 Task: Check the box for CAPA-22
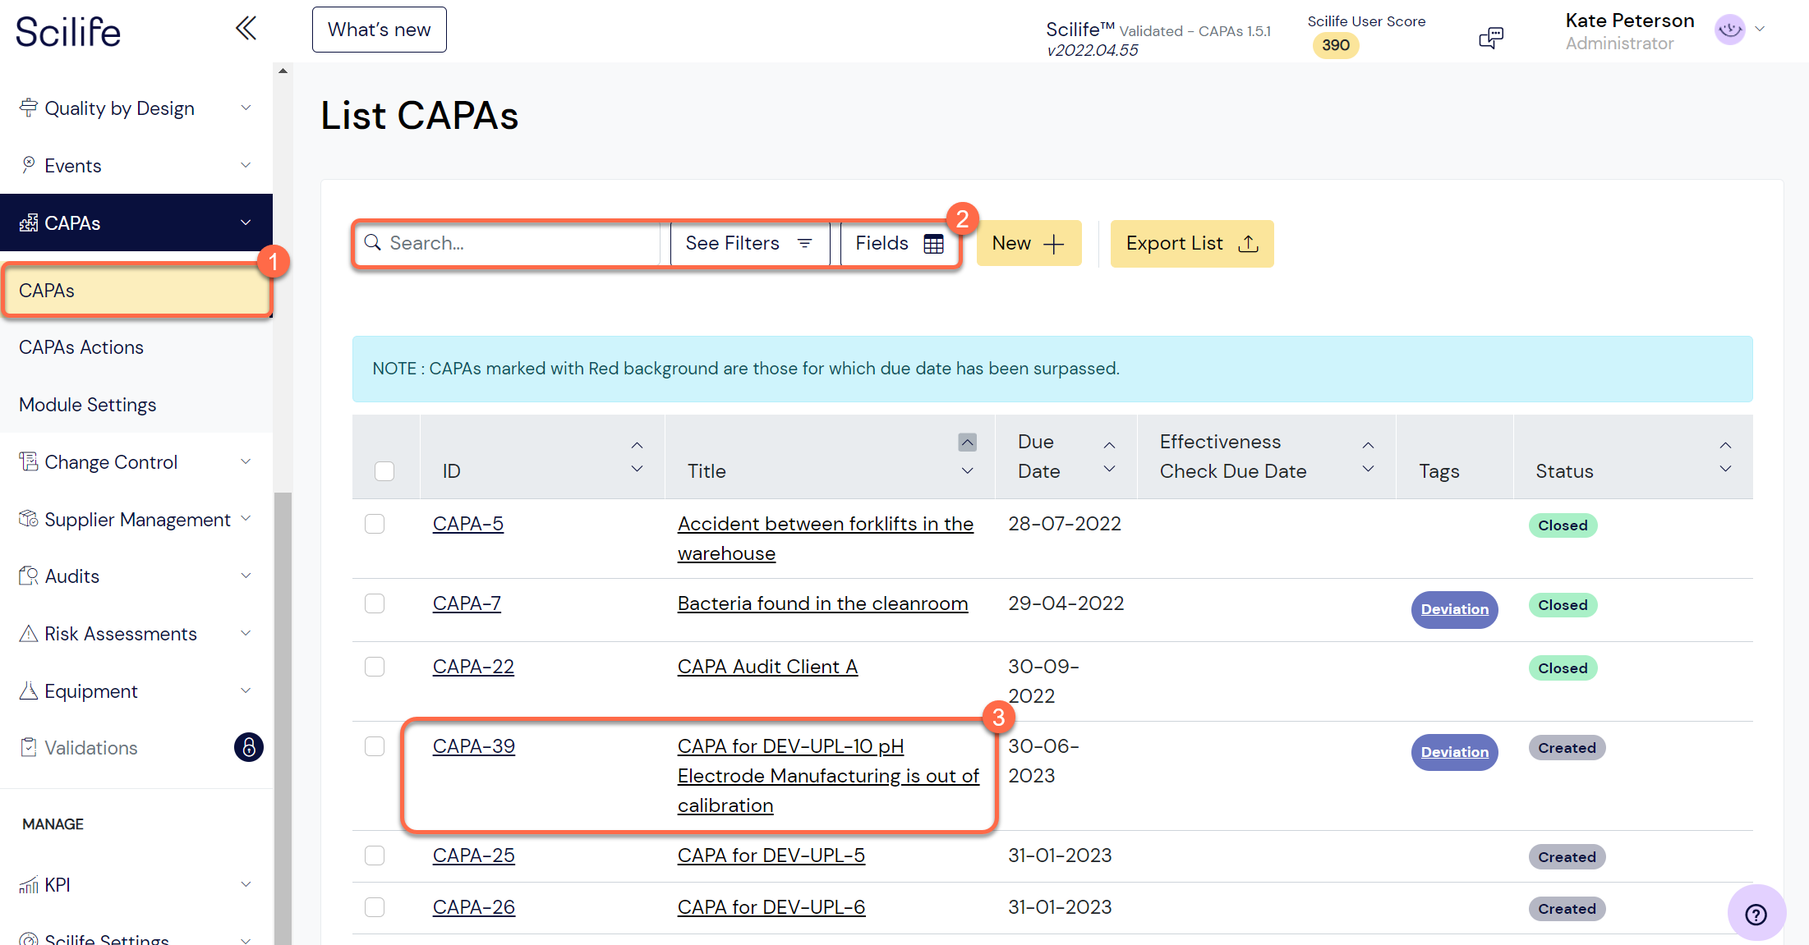pyautogui.click(x=375, y=667)
